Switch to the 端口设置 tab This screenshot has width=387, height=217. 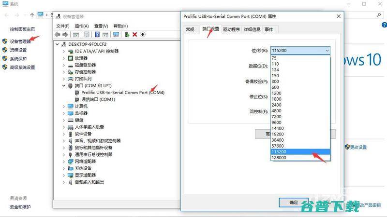point(210,29)
